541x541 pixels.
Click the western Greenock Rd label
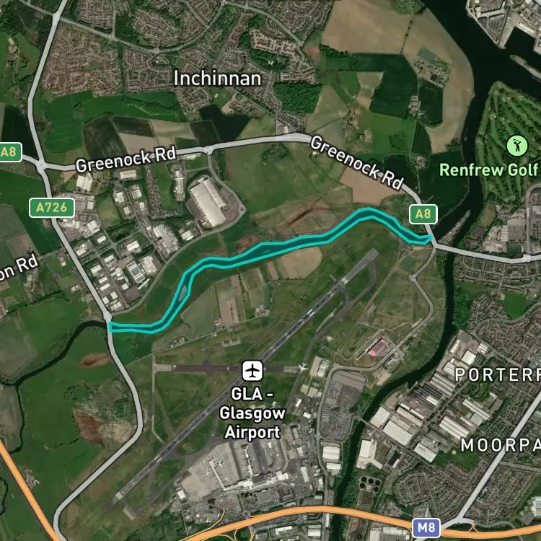click(x=126, y=159)
